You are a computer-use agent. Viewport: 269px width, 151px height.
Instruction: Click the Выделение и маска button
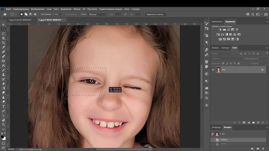point(156,14)
